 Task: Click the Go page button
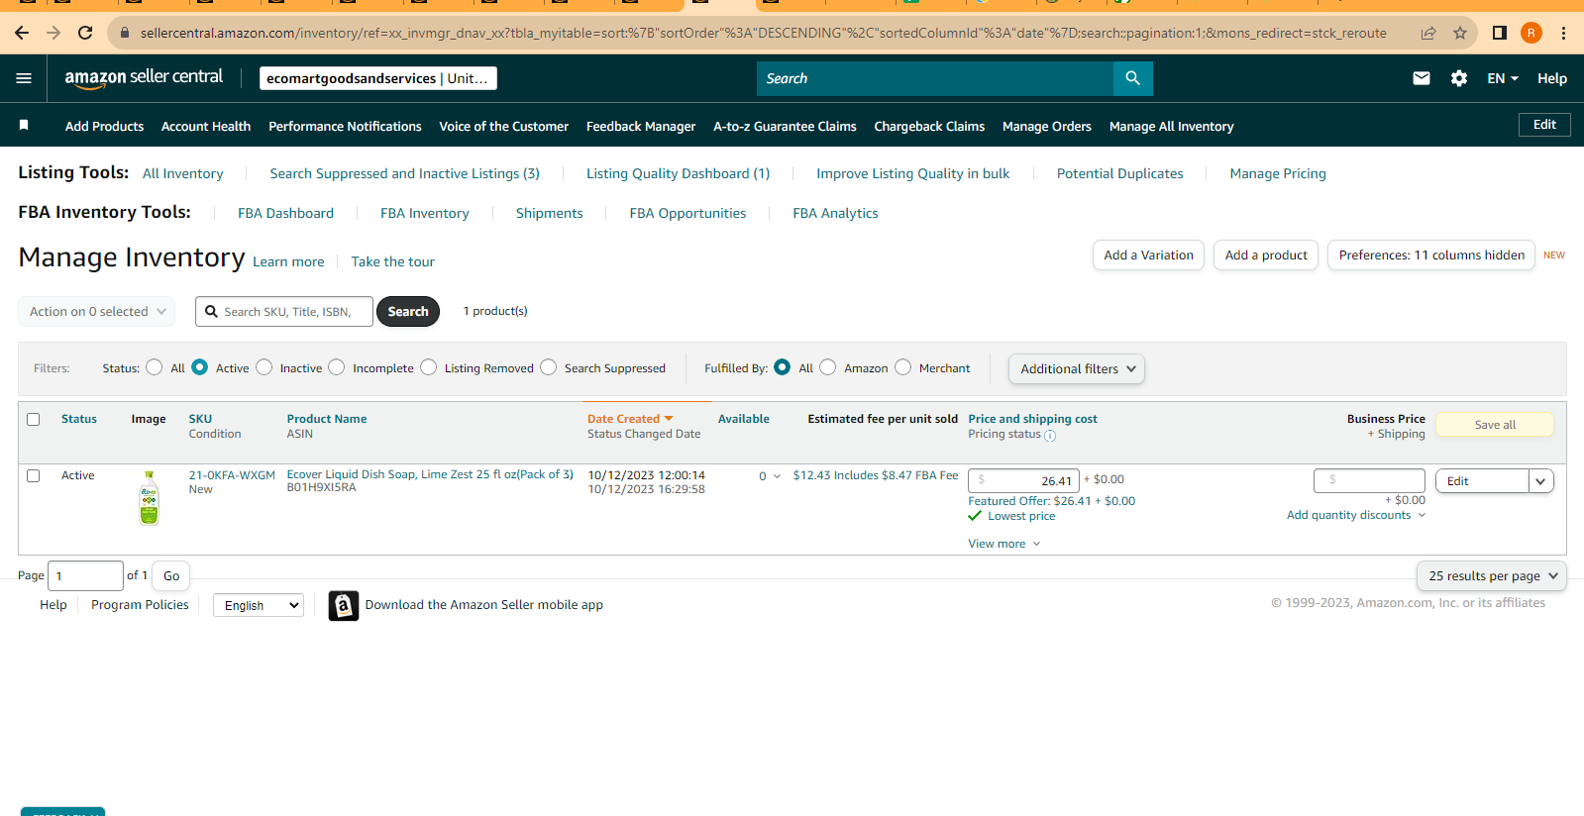pyautogui.click(x=171, y=575)
